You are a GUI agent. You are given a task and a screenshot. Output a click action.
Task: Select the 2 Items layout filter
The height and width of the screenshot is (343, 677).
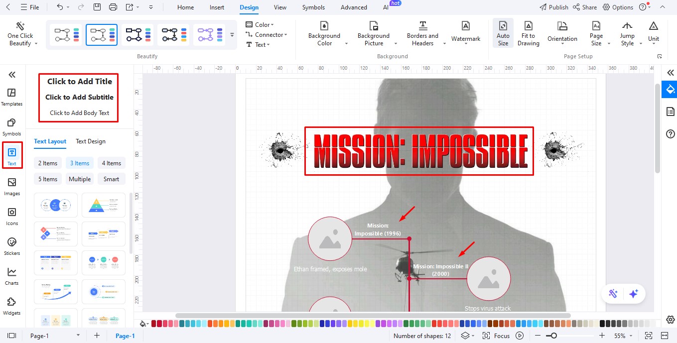(48, 163)
